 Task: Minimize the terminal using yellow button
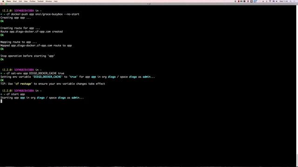click(x=4, y=4)
